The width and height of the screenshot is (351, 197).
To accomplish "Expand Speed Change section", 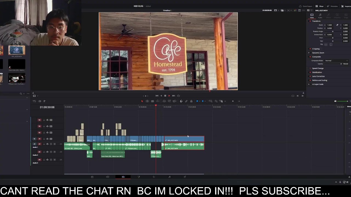I will point(318,68).
